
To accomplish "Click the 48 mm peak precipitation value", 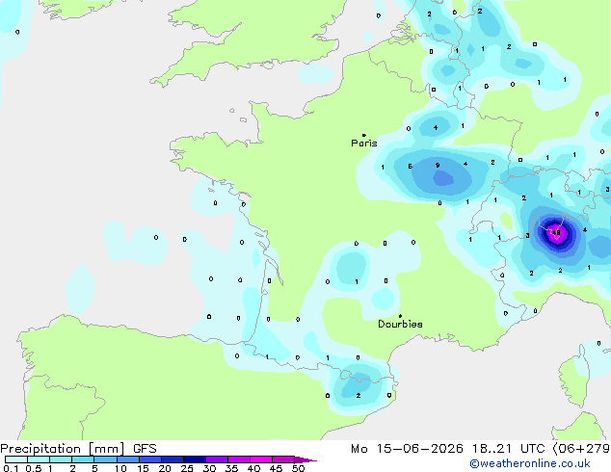I will pos(556,233).
